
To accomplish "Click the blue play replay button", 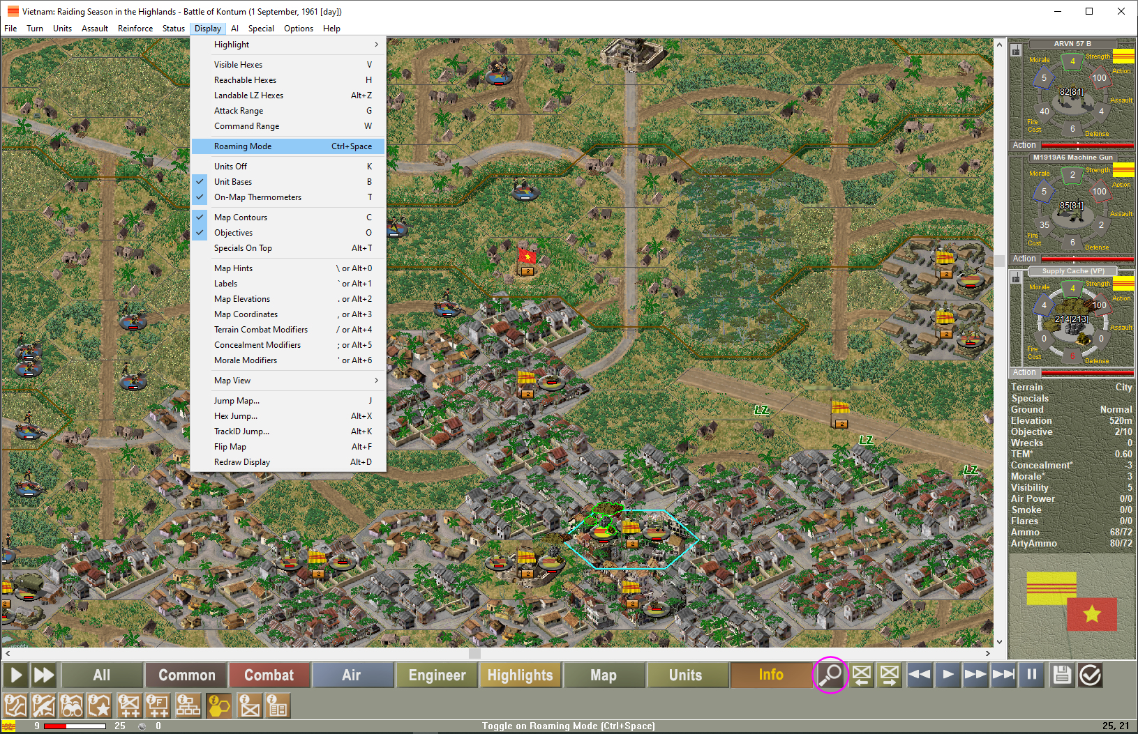I will click(948, 675).
